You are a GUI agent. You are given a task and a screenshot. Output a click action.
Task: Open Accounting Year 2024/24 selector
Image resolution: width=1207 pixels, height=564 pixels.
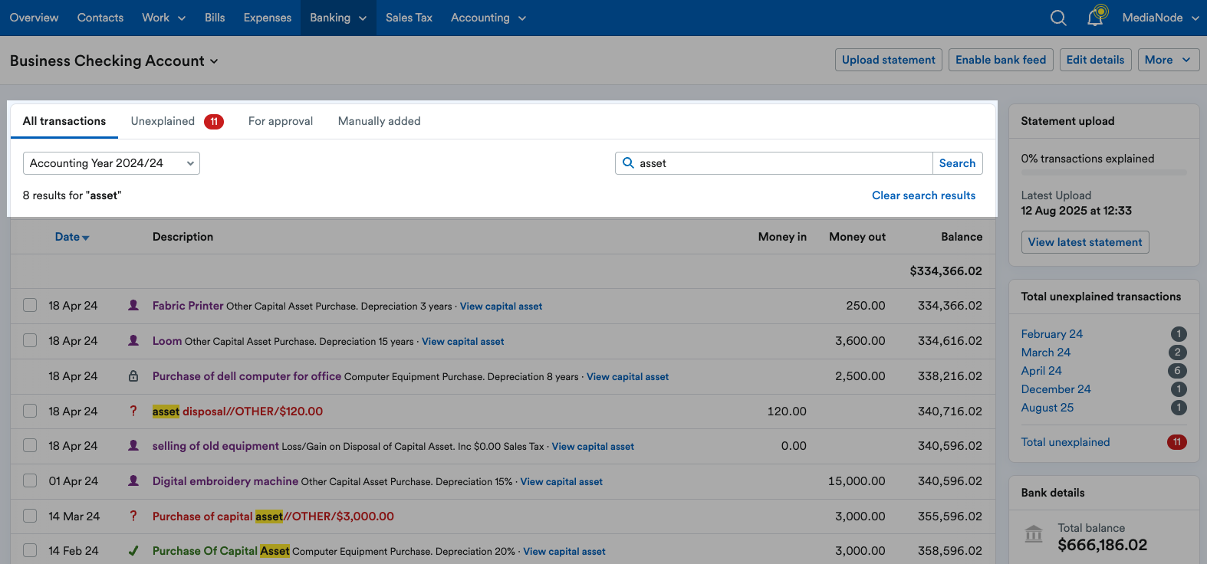[111, 163]
